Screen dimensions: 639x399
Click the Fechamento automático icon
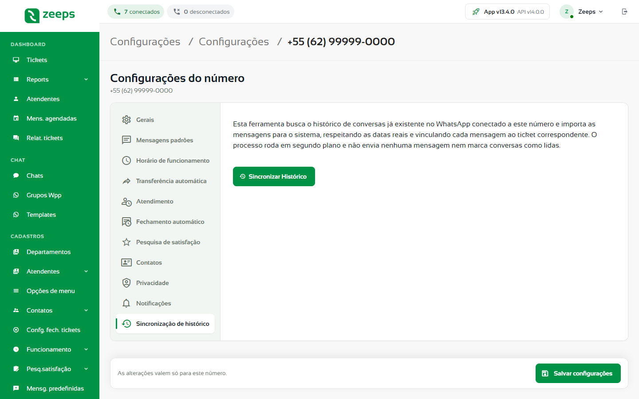pos(126,222)
